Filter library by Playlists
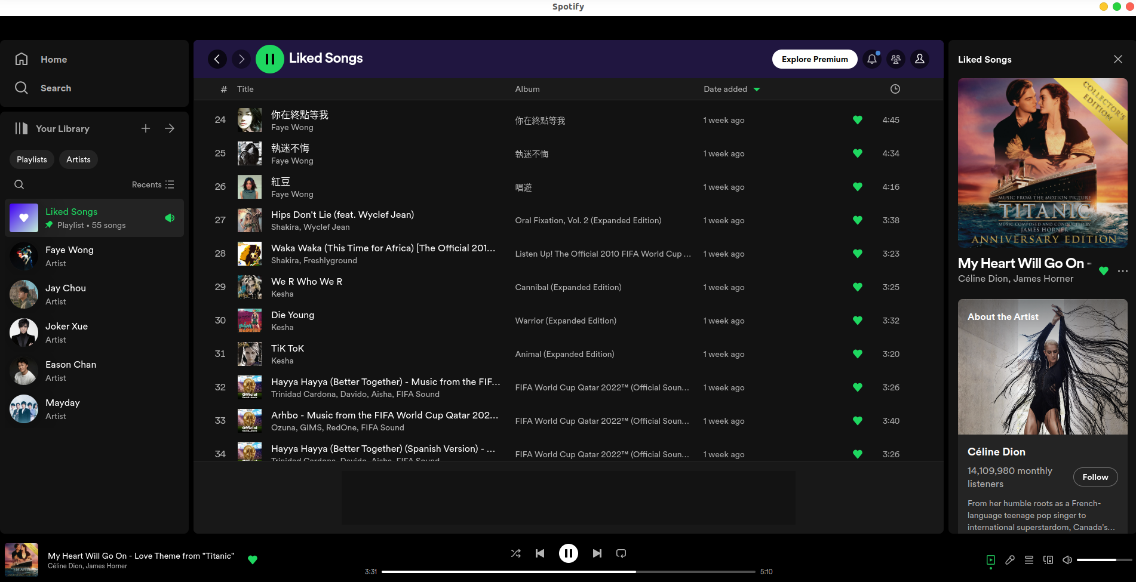This screenshot has width=1136, height=582. click(32, 159)
